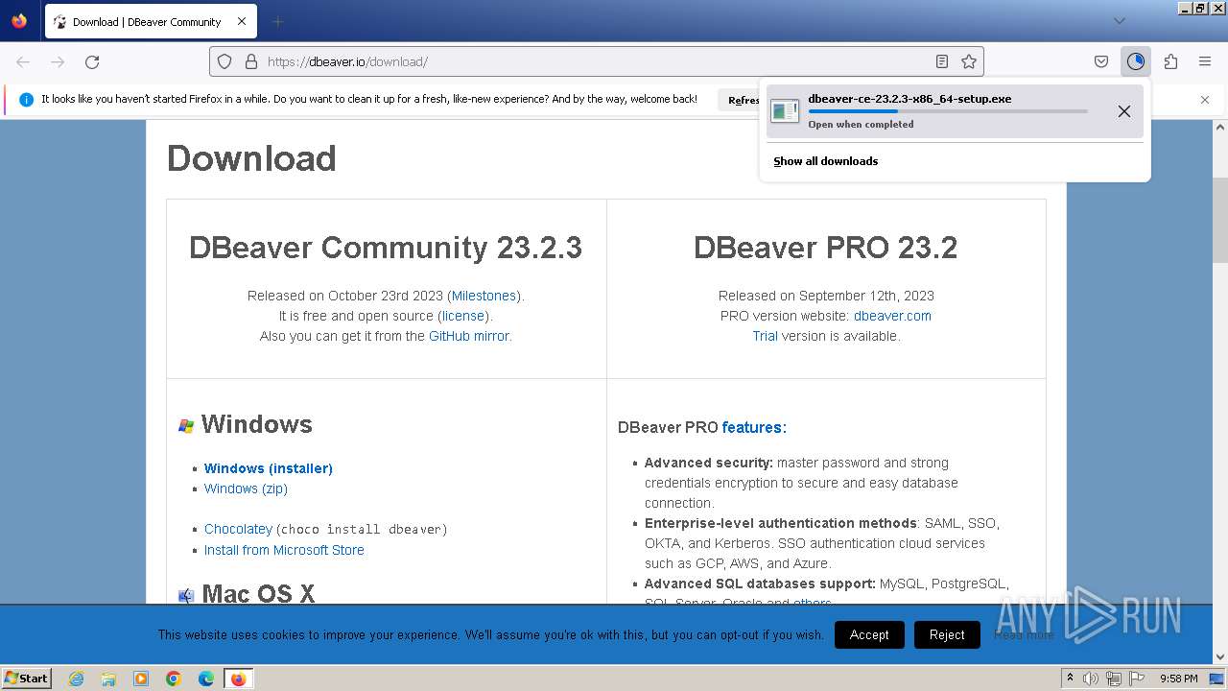
Task: Click Install from Microsoft Store link
Action: [284, 550]
